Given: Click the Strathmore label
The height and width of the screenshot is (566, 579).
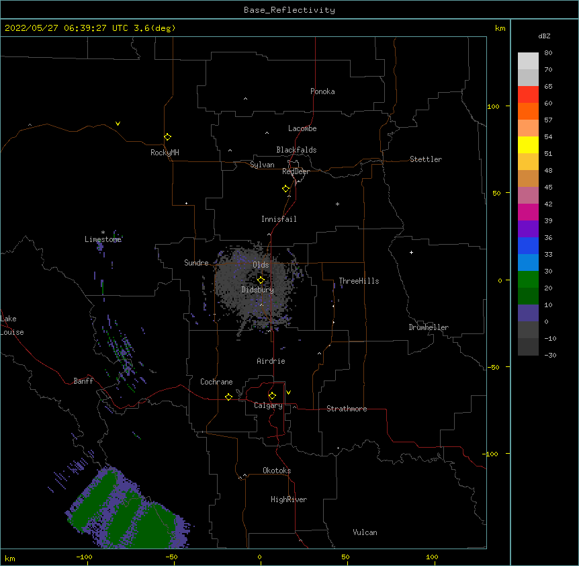Looking at the screenshot, I should point(347,409).
